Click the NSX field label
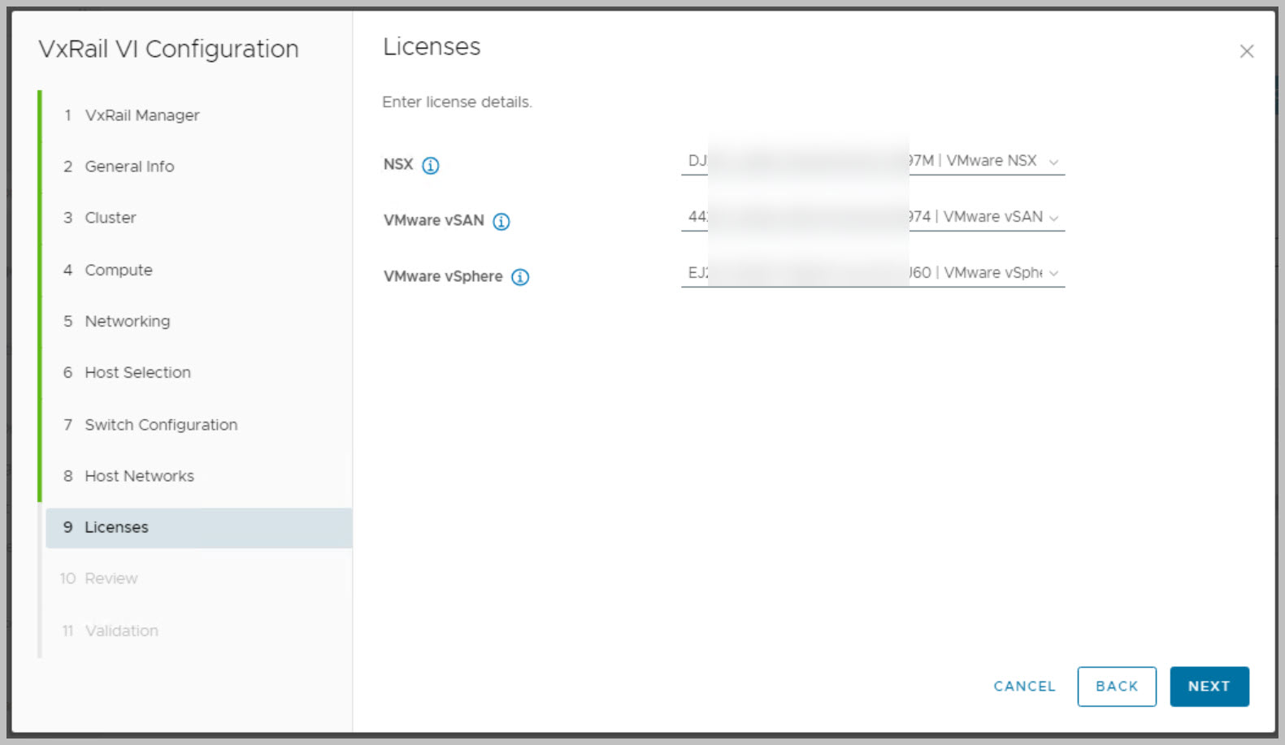This screenshot has width=1285, height=745. [x=398, y=164]
